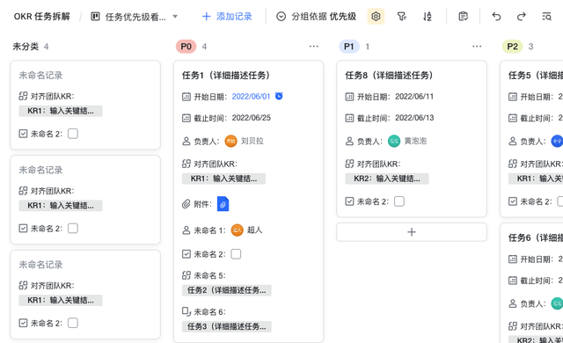Open more options for P1 column
The width and height of the screenshot is (563, 343).
pos(477,47)
